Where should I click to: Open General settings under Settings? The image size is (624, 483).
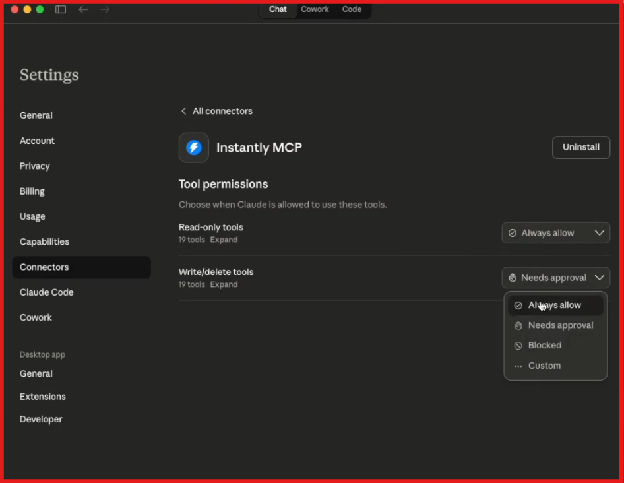click(x=36, y=115)
